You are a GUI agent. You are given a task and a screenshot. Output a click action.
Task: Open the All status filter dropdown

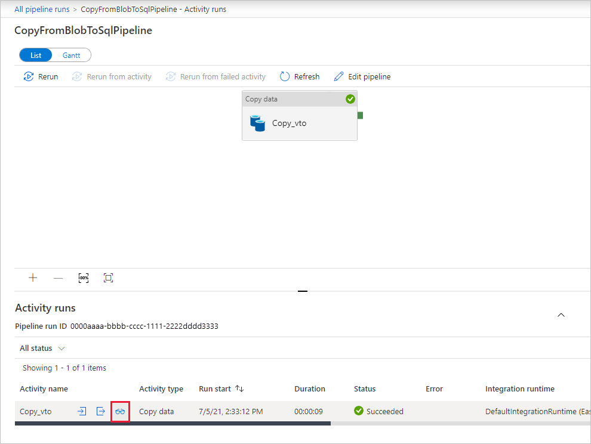[x=42, y=348]
